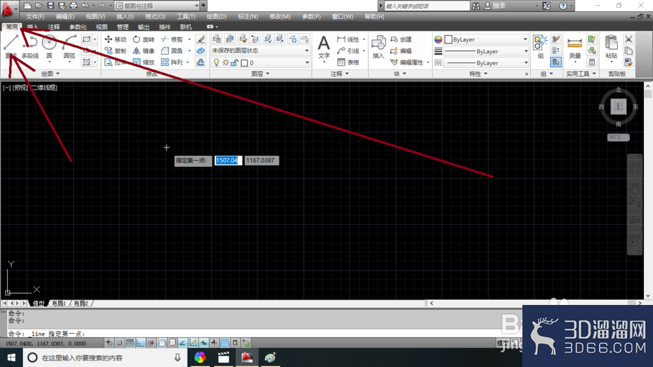Toggle Transparency display in the status bar
The width and height of the screenshot is (653, 367).
tap(225, 343)
